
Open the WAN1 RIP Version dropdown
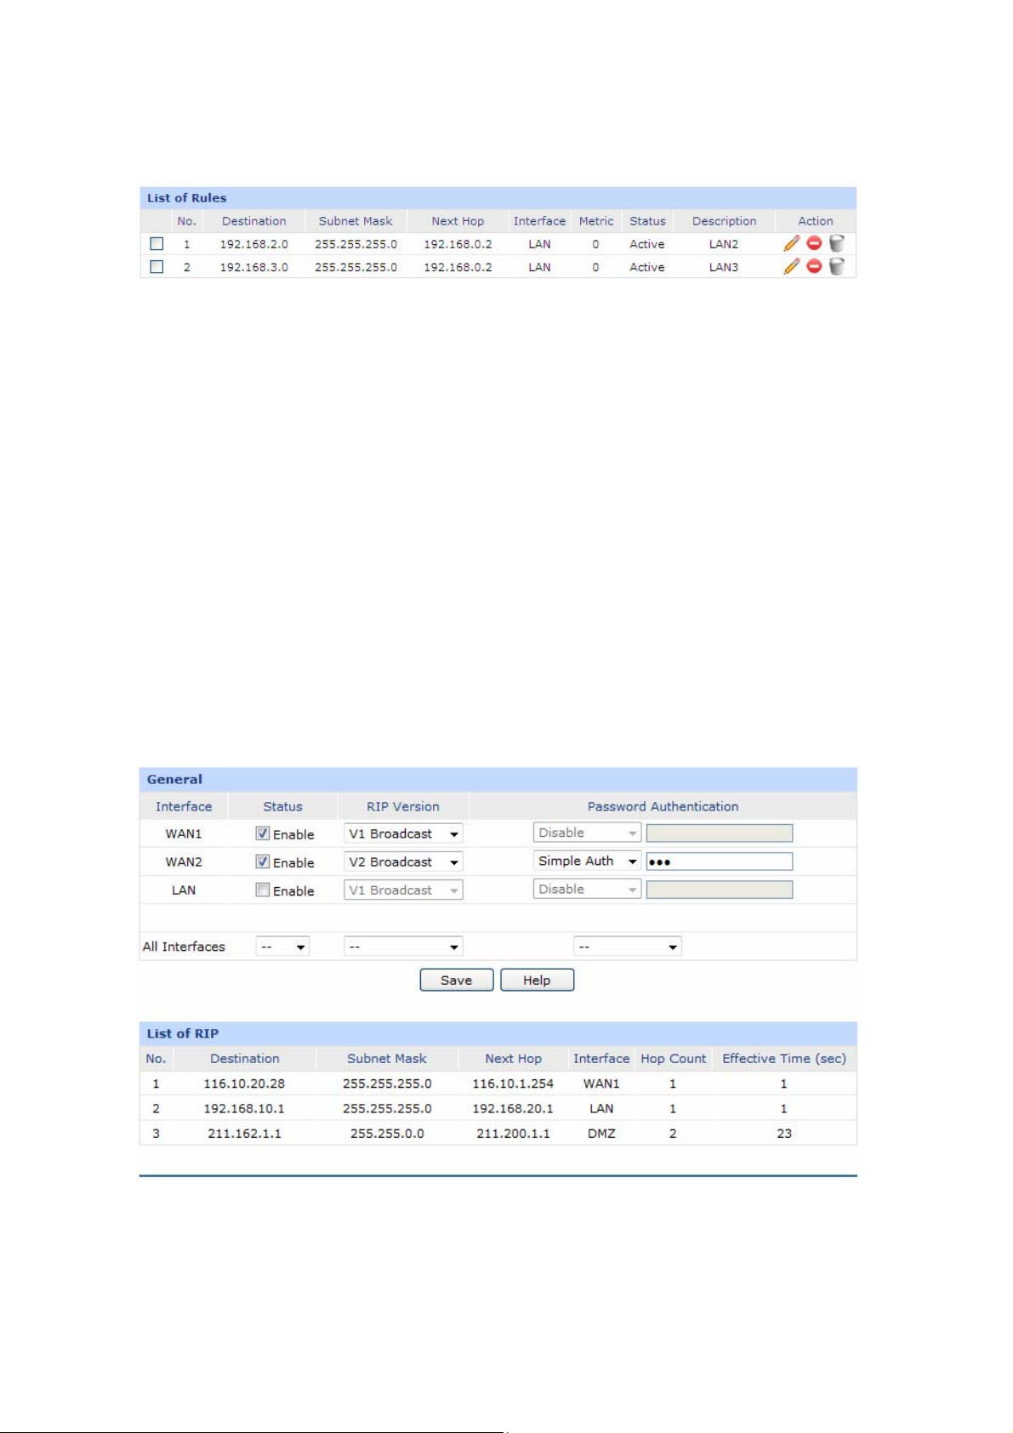coord(403,833)
